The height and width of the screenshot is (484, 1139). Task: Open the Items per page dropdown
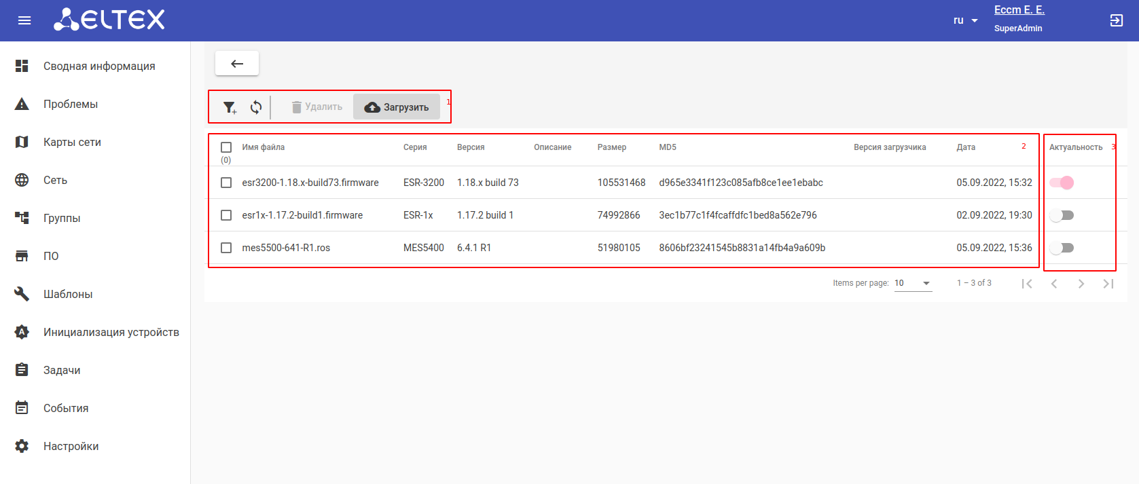(x=913, y=283)
